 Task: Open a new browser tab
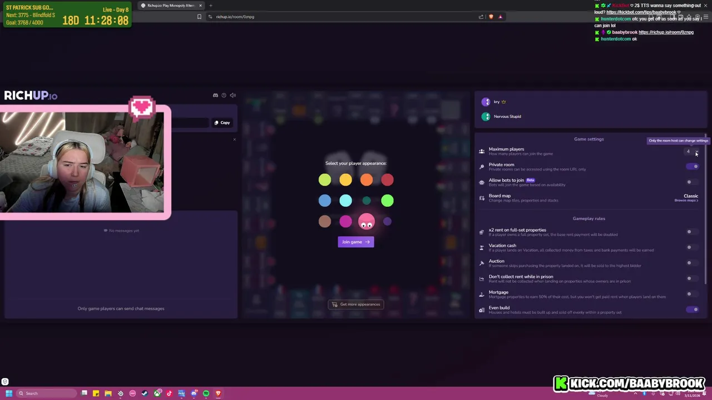pos(211,6)
